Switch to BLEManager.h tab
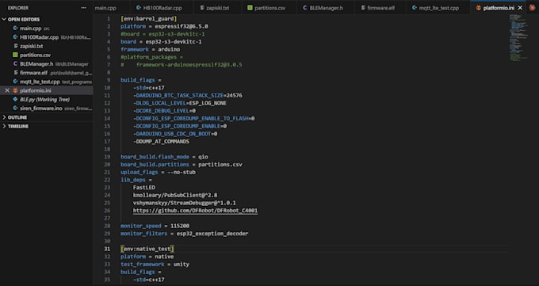Image resolution: width=539 pixels, height=286 pixels. [x=327, y=8]
